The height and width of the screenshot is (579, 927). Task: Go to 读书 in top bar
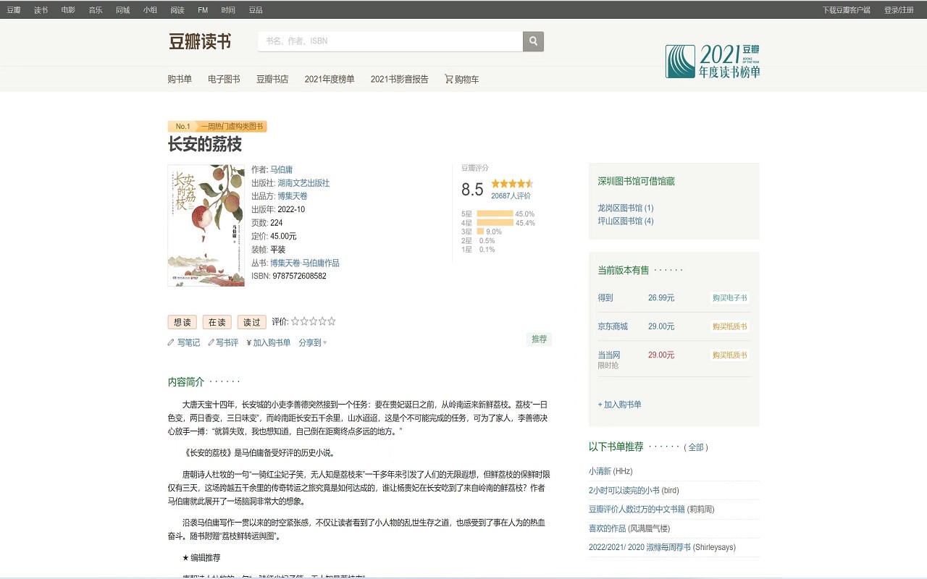41,10
